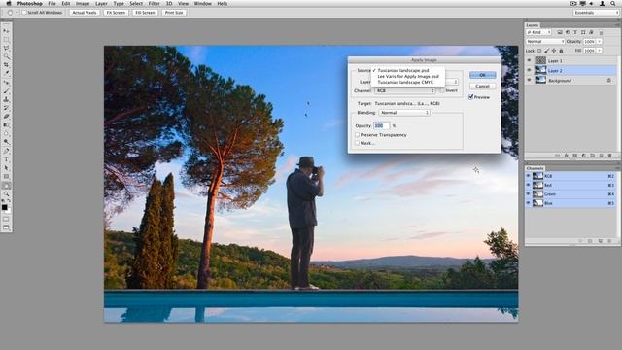This screenshot has width=622, height=350.
Task: Filter layers by smart objects icon
Action: 591,32
